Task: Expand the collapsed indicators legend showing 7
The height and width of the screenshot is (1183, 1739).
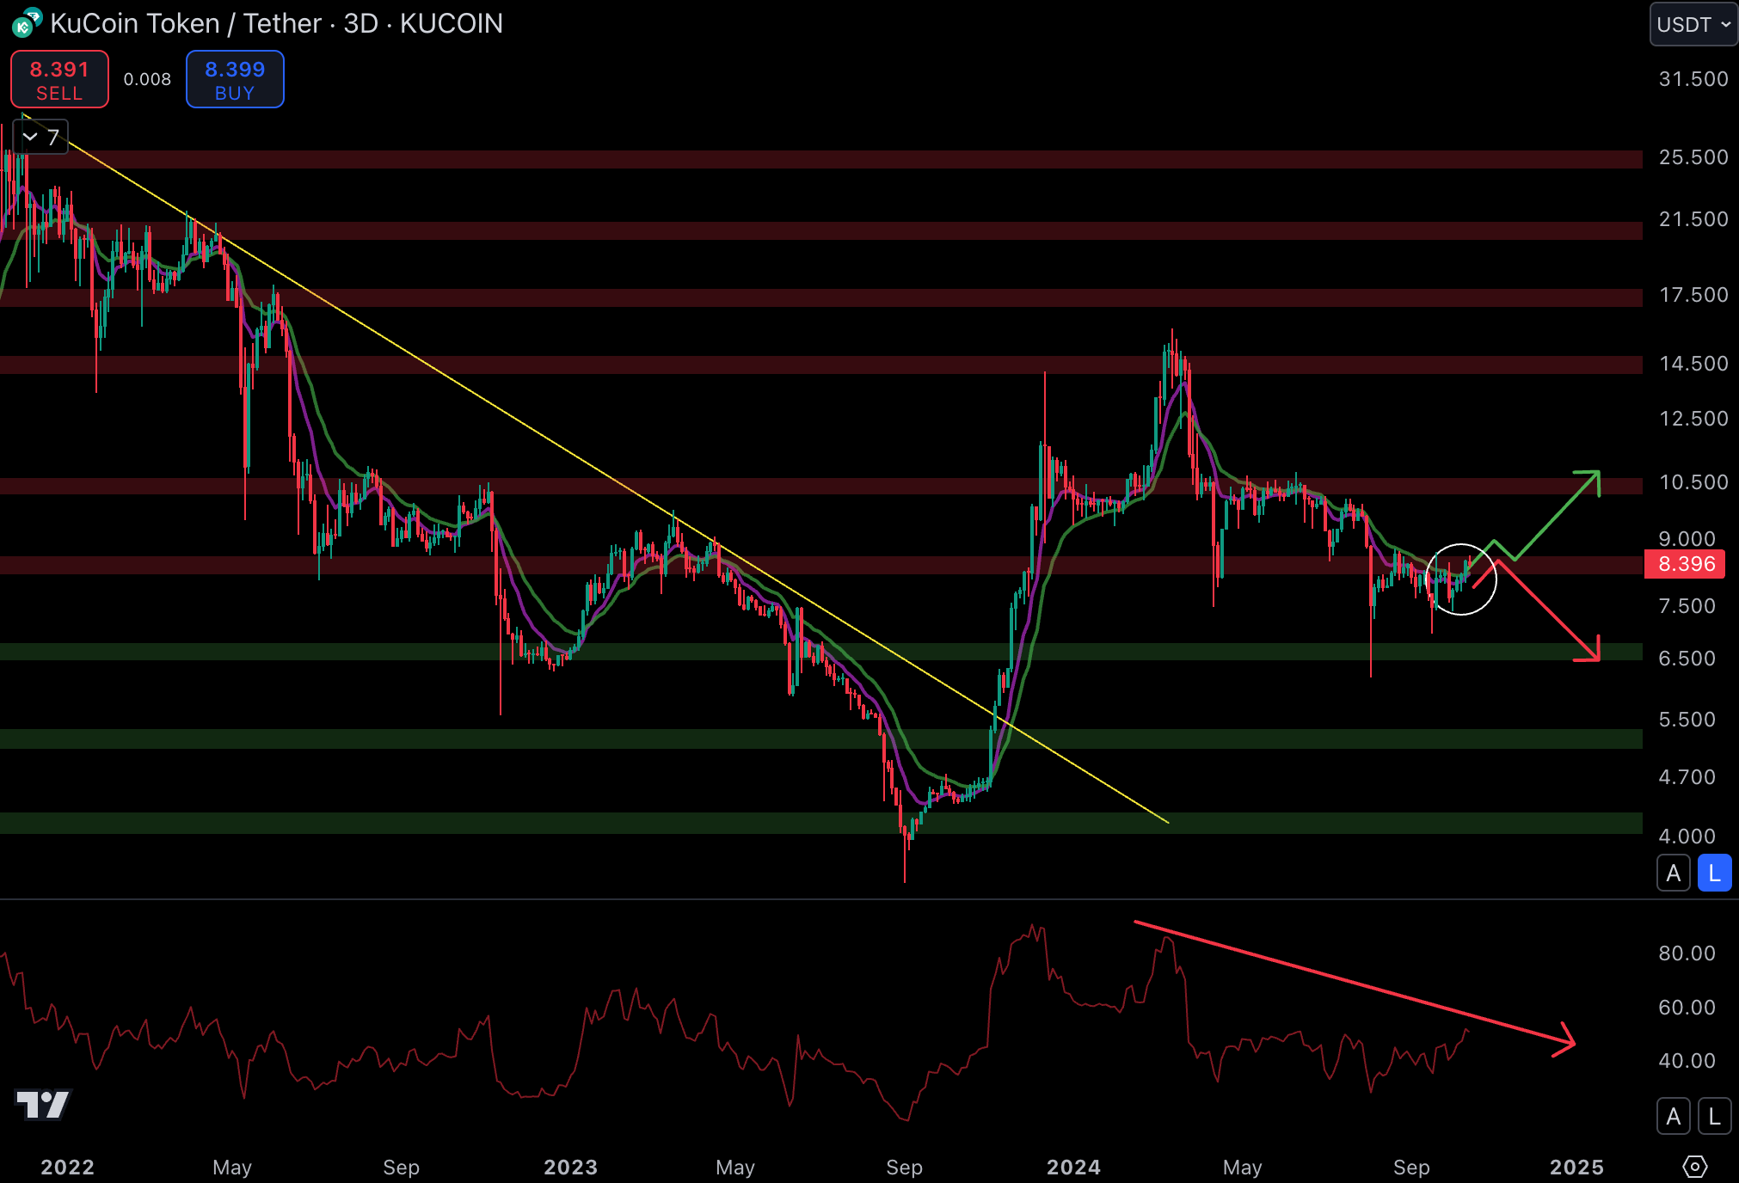Action: pyautogui.click(x=40, y=138)
